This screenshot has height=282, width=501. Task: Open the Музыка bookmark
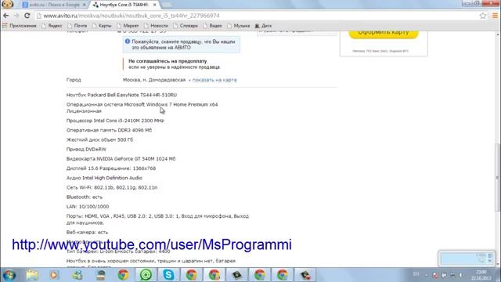pos(238,26)
